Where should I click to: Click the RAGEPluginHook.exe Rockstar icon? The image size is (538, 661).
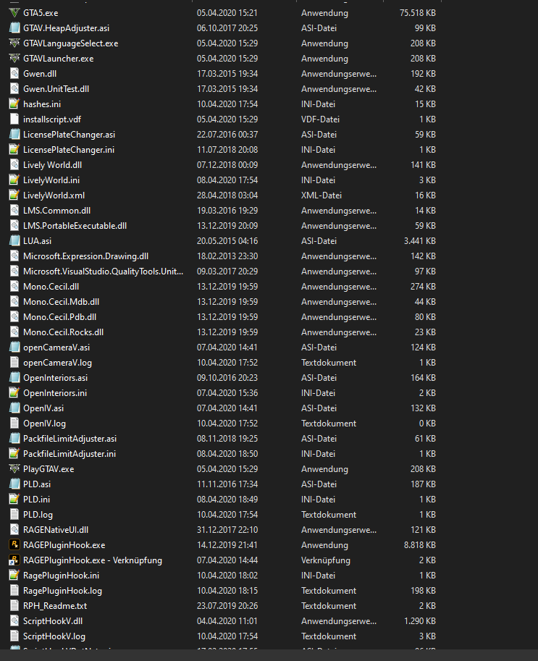14,544
